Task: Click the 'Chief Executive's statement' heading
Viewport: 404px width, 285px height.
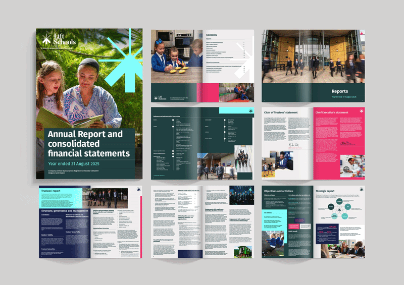Action: 332,112
